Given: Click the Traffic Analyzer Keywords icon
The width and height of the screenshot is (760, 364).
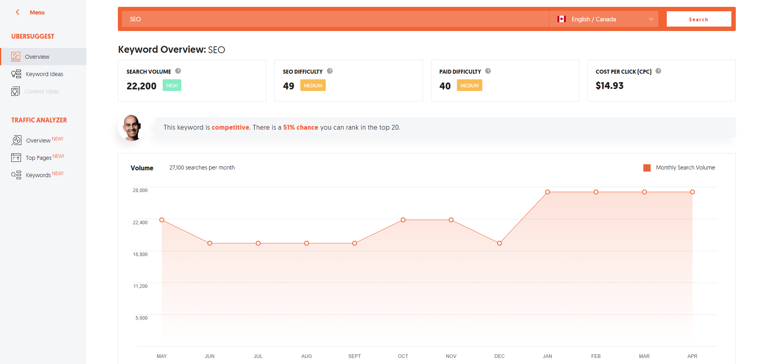Looking at the screenshot, I should (16, 175).
